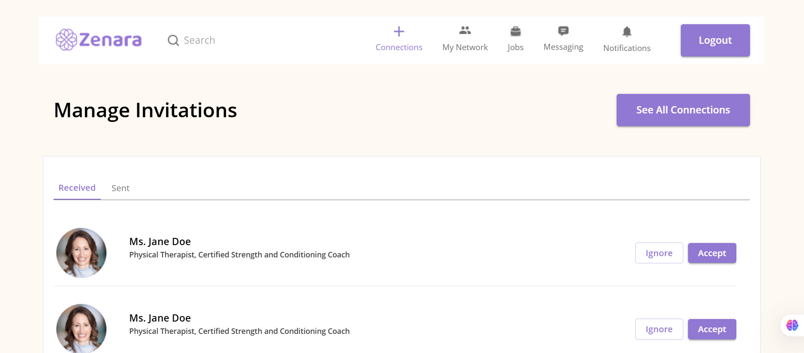Image resolution: width=804 pixels, height=353 pixels.
Task: Switch to the Sent tab
Action: (x=120, y=188)
